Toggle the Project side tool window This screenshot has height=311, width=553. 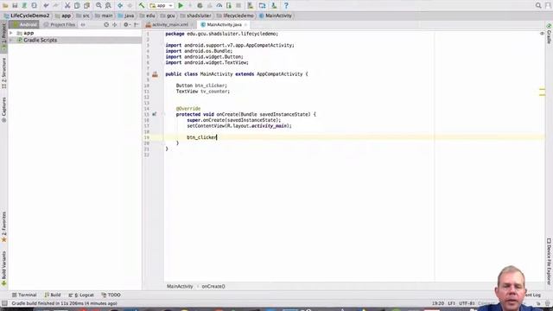click(3, 35)
